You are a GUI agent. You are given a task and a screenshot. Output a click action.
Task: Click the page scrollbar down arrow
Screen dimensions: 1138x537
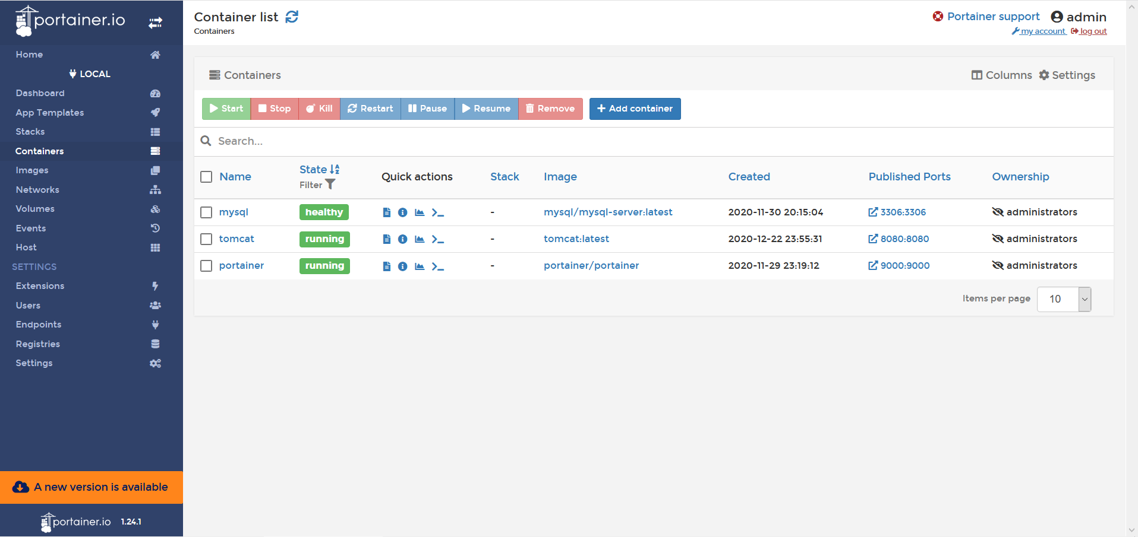1131,530
